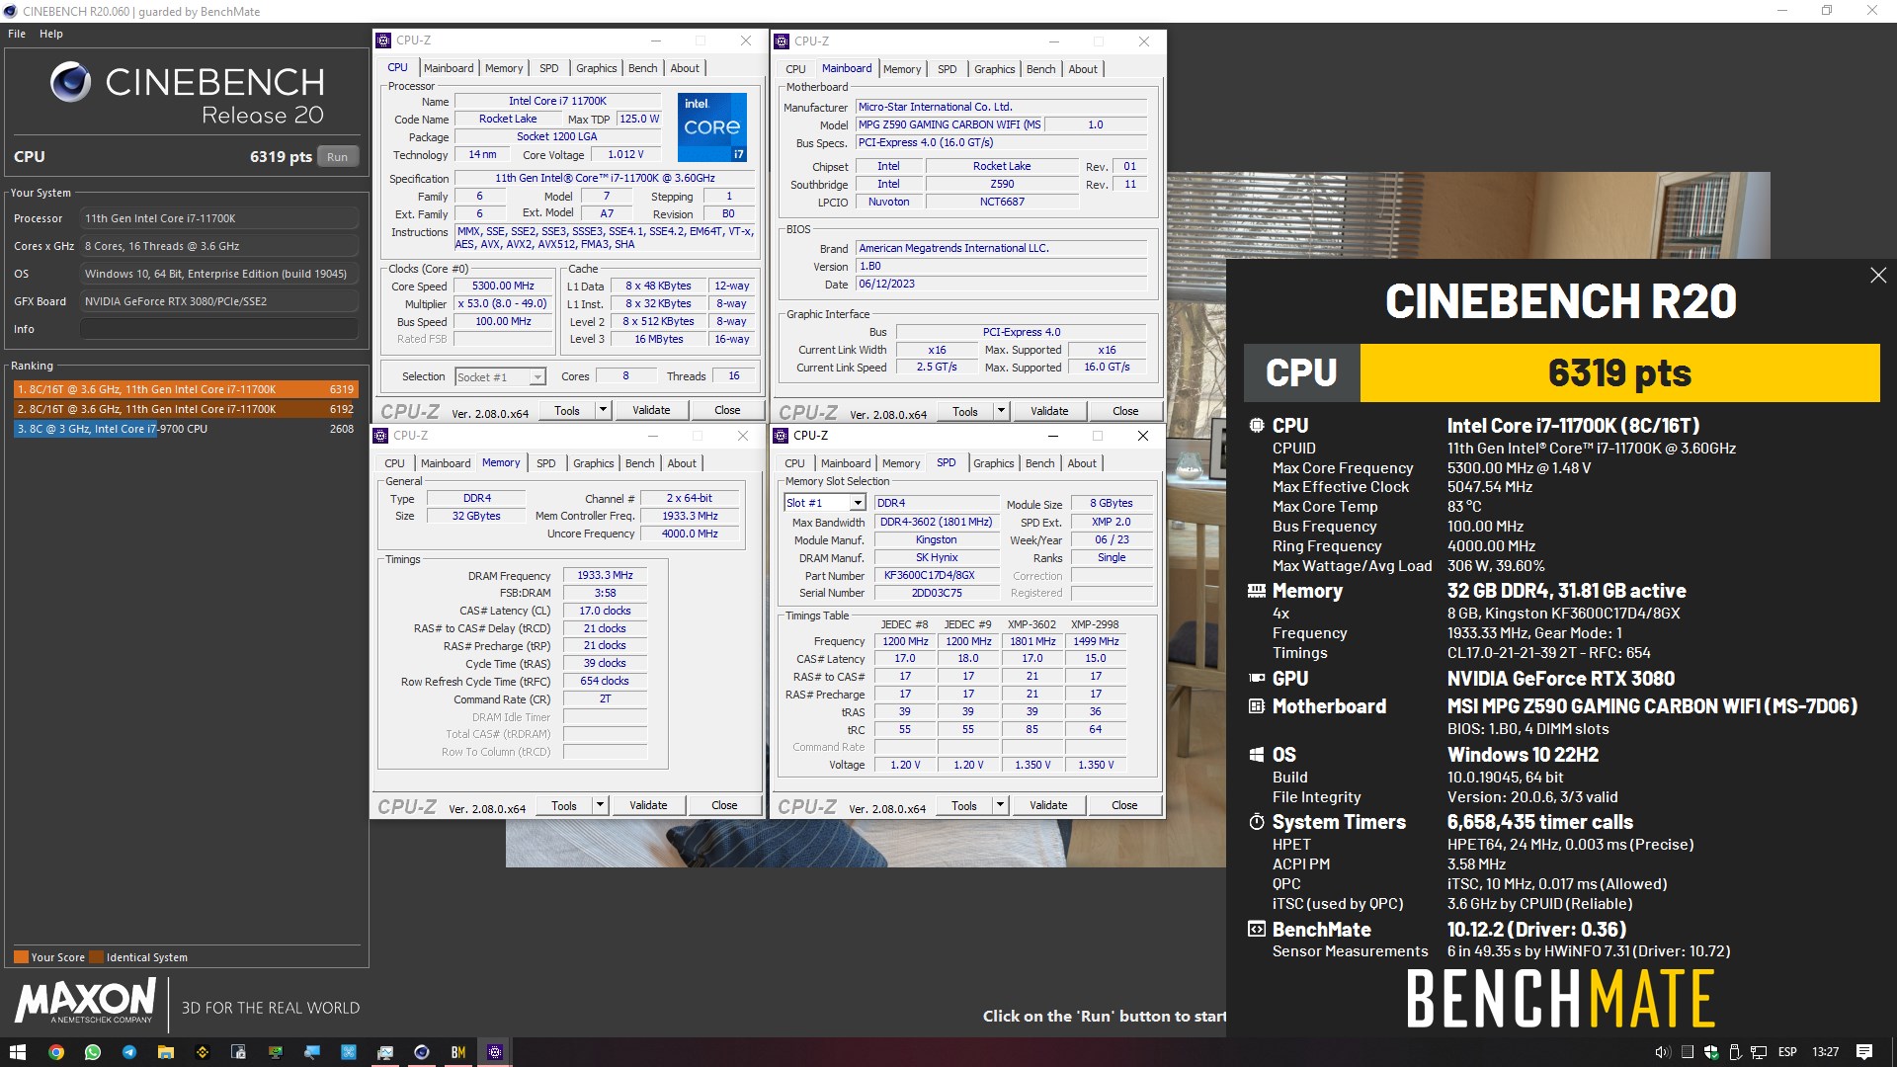Click the BIOS Date 06/12/2023 field
Screen dimensions: 1897x1067
tap(1001, 284)
